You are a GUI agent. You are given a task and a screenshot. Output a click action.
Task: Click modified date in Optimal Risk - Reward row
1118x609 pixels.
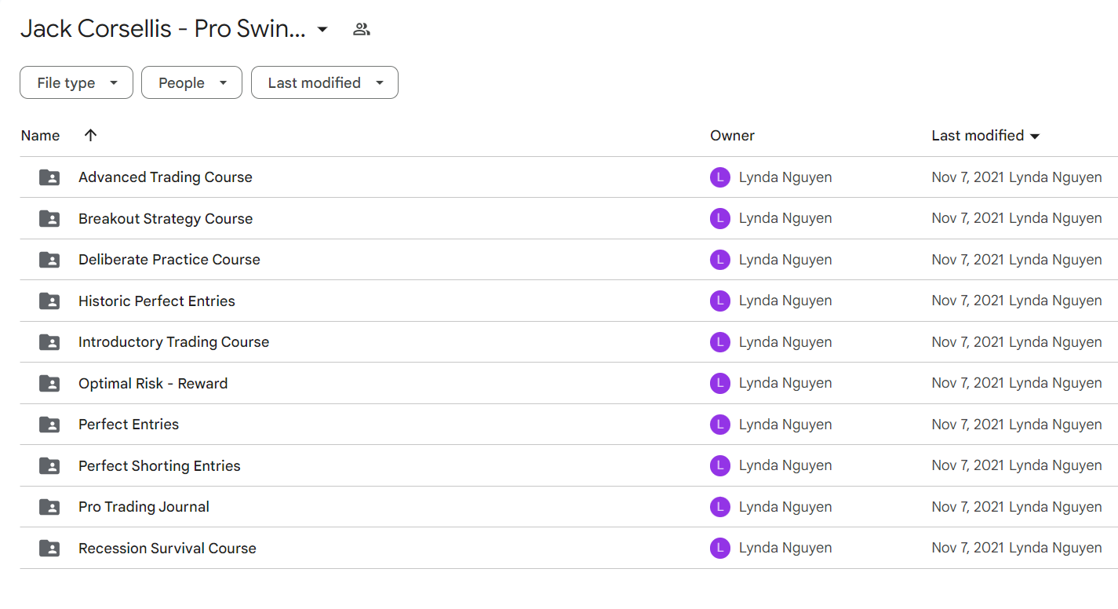coord(968,383)
